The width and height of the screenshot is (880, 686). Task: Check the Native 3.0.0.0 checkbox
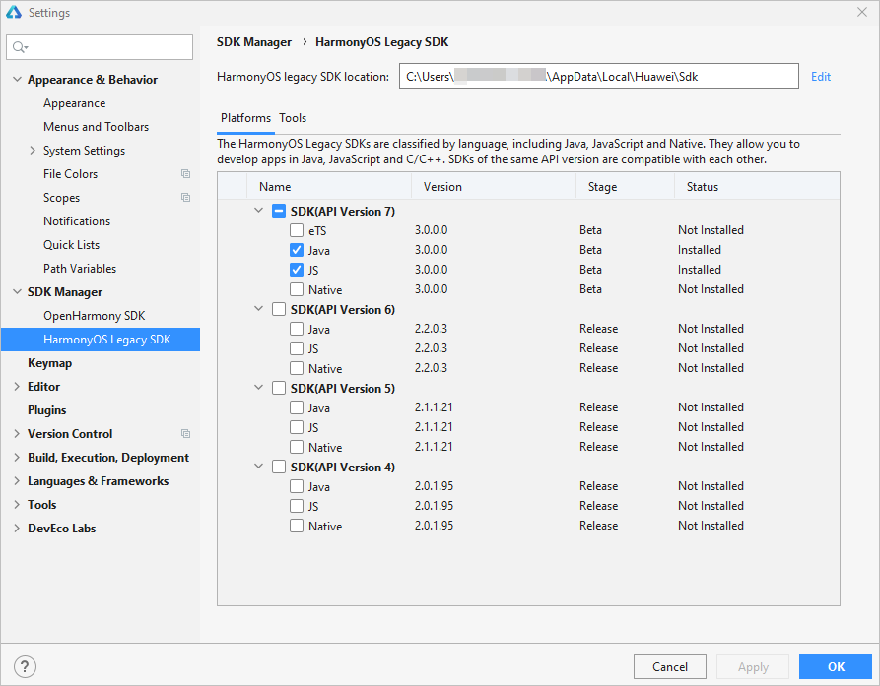coord(297,289)
